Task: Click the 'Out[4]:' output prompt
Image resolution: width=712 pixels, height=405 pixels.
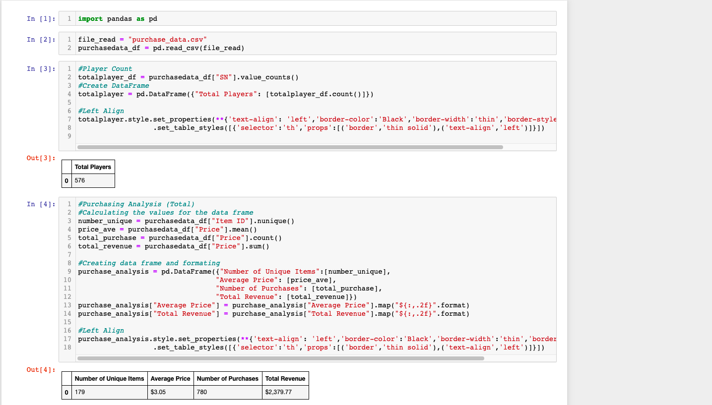Action: [41, 370]
